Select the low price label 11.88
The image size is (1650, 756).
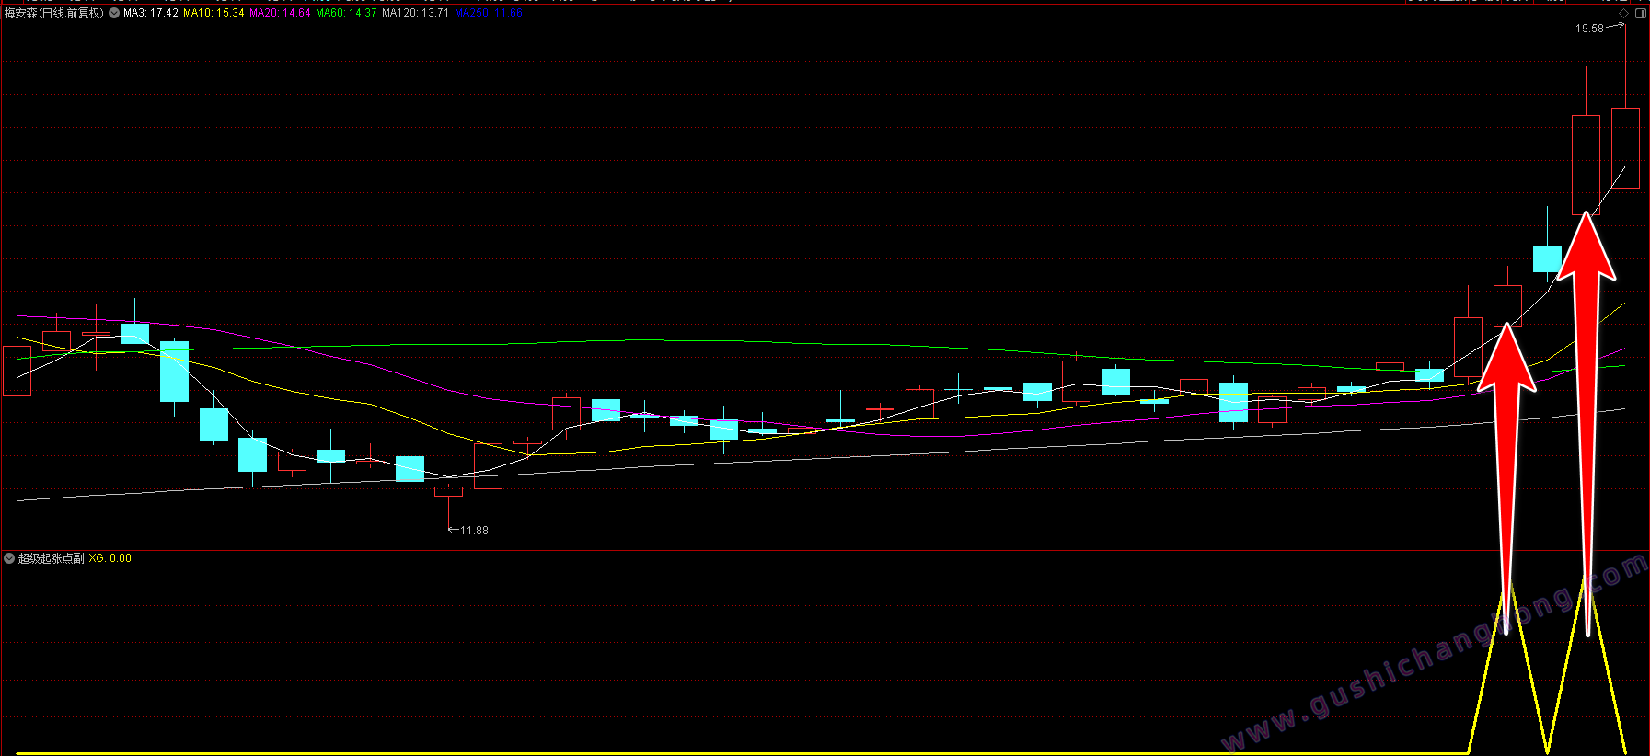(474, 531)
